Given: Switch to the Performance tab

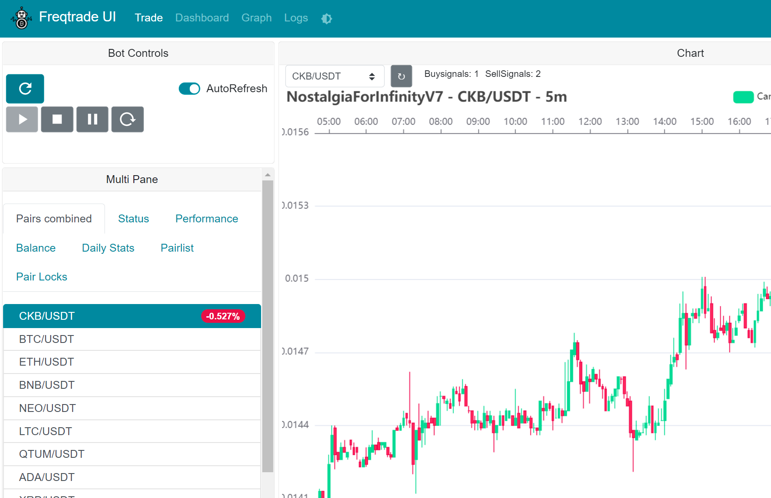Looking at the screenshot, I should 206,218.
